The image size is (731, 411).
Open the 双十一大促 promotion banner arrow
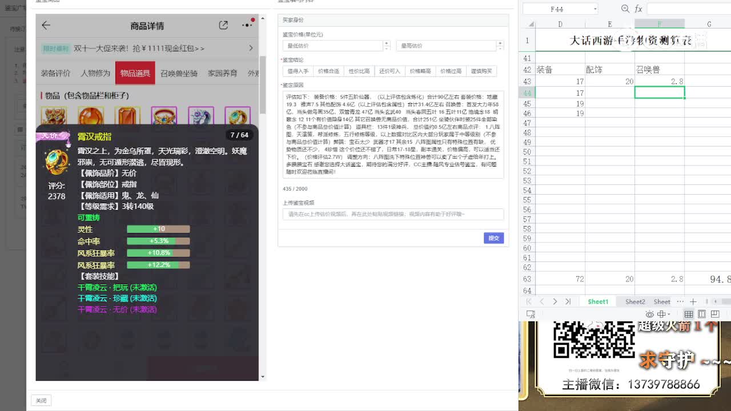coord(251,48)
